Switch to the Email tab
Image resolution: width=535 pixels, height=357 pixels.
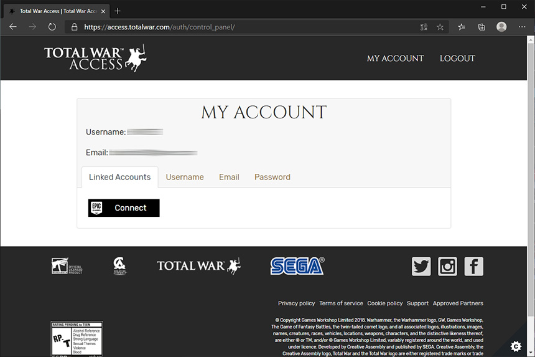click(x=229, y=177)
